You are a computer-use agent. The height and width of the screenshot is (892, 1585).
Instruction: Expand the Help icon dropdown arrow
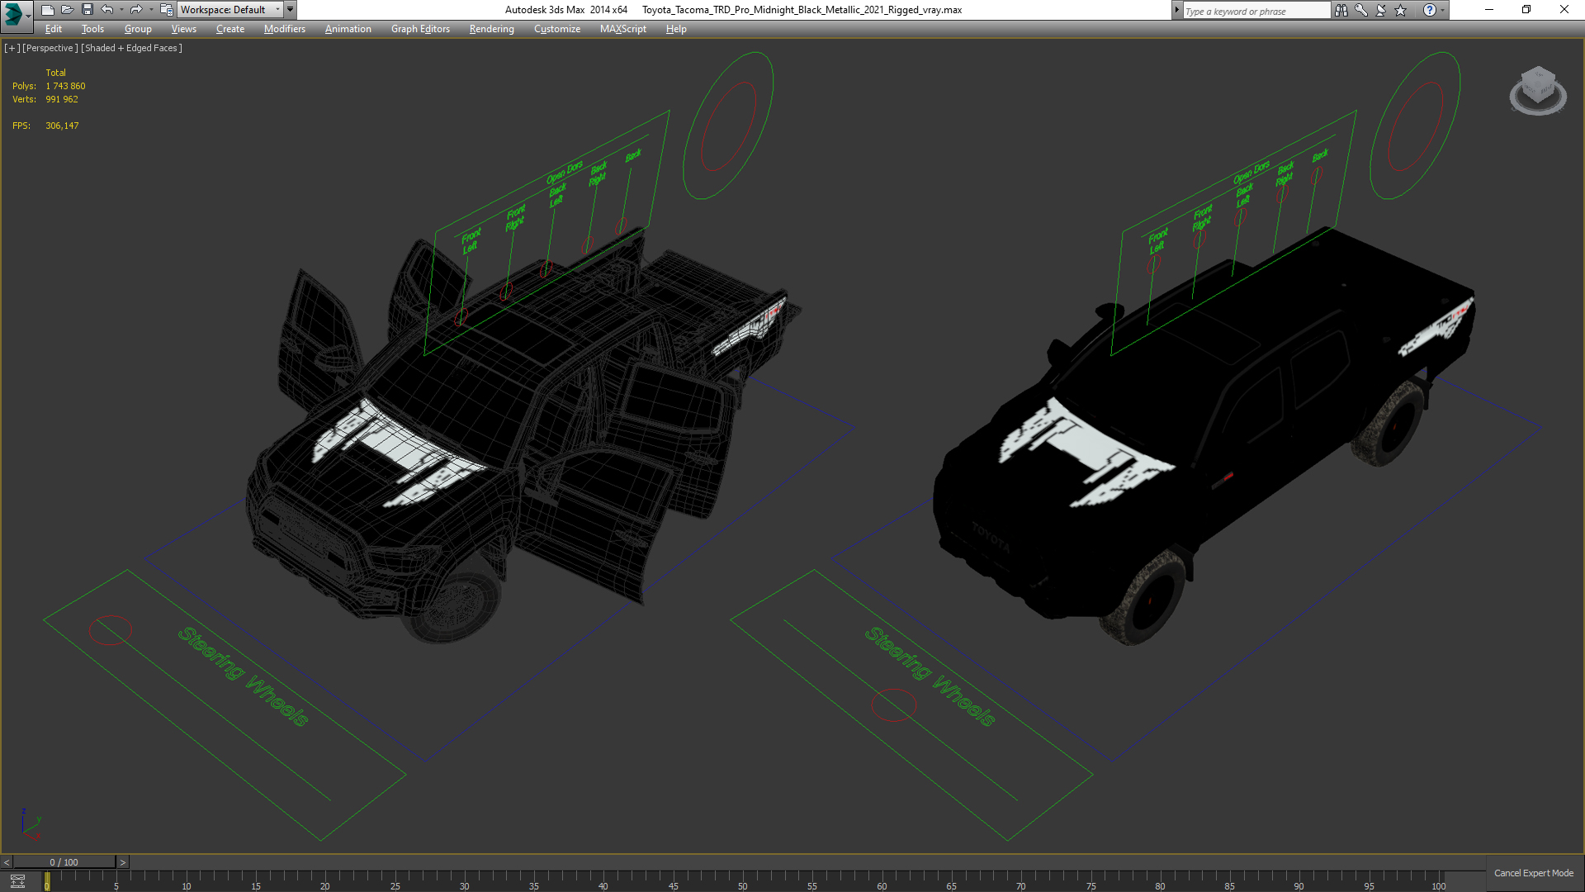pos(1442,10)
